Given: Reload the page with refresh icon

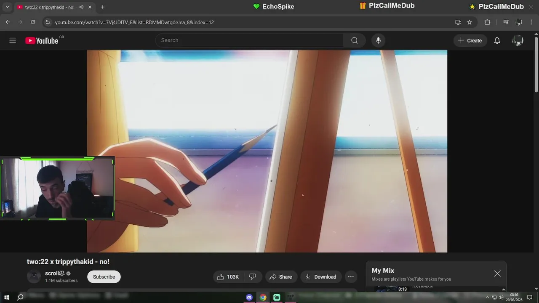Looking at the screenshot, I should 33,22.
